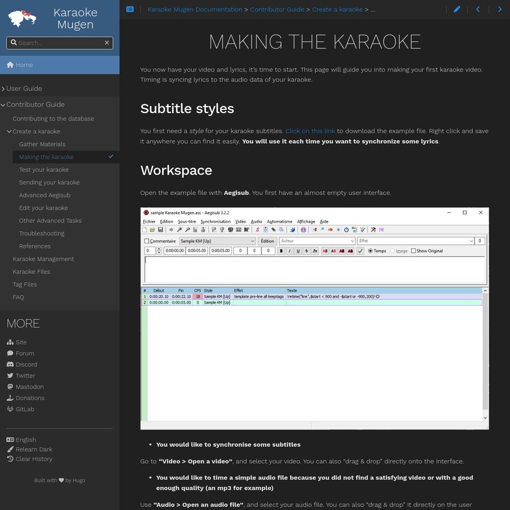This screenshot has width=510, height=510.
Task: Click Bold B button in Aegisub
Action: [x=282, y=251]
